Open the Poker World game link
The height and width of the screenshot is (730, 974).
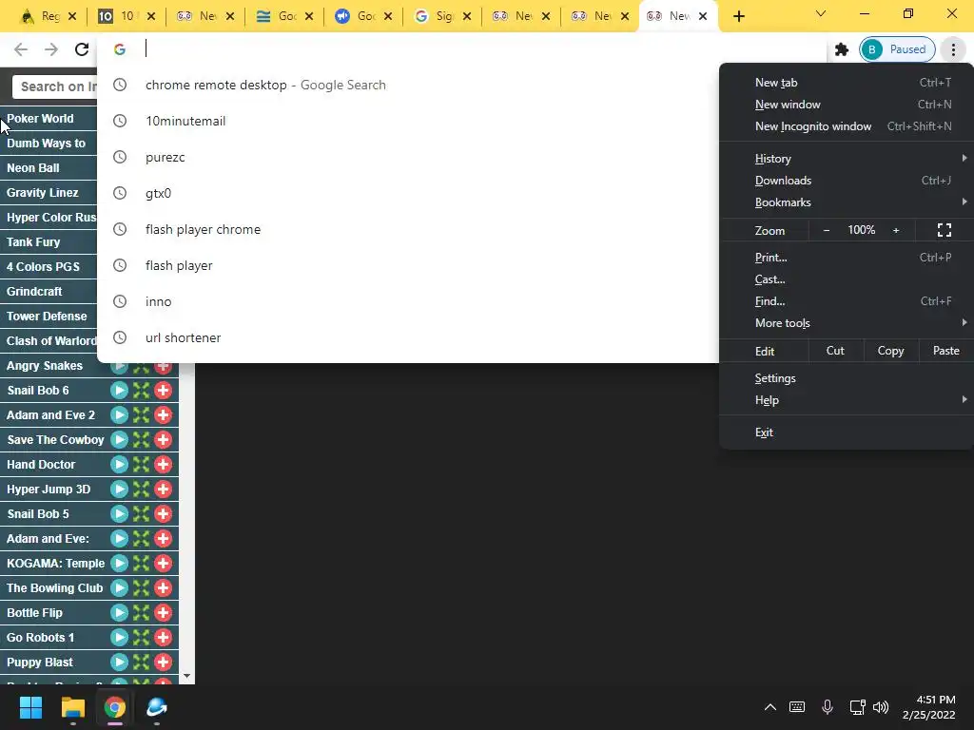(40, 119)
